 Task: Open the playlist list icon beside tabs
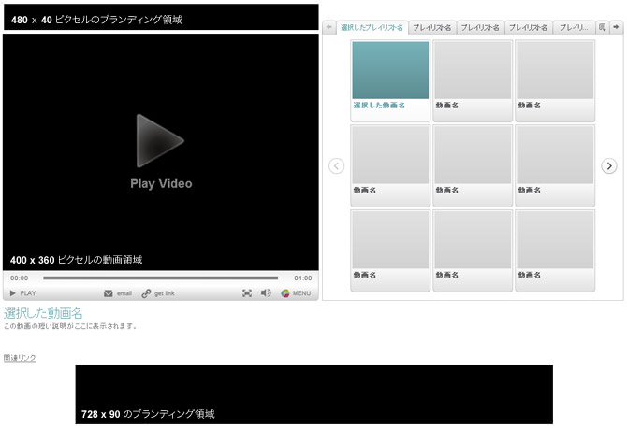pos(603,27)
